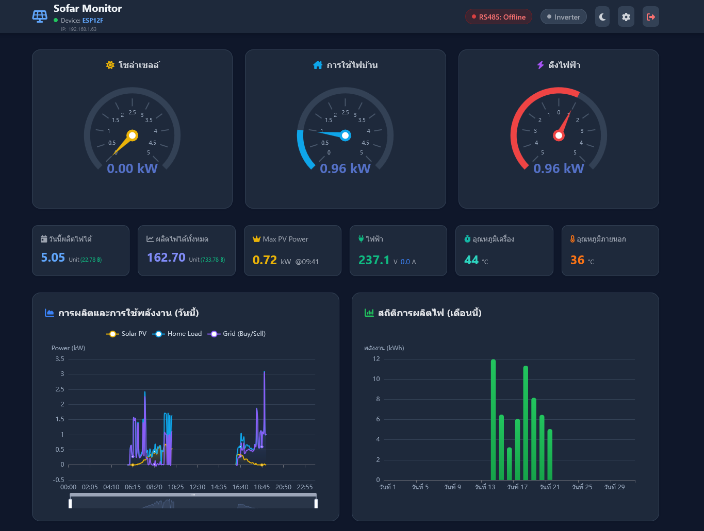This screenshot has width=704, height=531.
Task: Click chart line icon in ผลิตไฟได้ทั้งหมด card
Action: 150,239
